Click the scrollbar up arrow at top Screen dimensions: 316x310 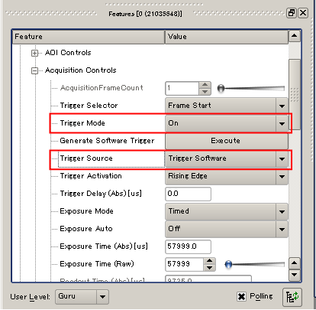click(x=295, y=36)
